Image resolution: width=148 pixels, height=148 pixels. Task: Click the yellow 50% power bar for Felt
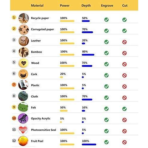[x=64, y=111]
